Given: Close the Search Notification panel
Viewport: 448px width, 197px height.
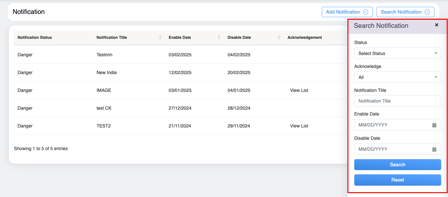Looking at the screenshot, I should tap(437, 25).
